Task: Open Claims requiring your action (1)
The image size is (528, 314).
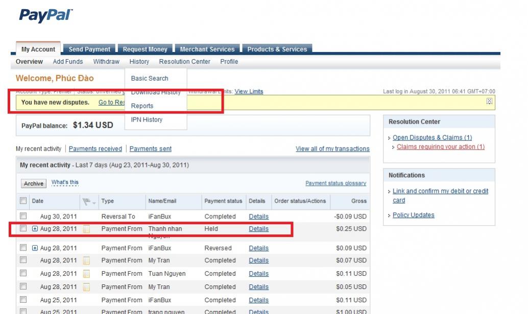Action: point(441,147)
